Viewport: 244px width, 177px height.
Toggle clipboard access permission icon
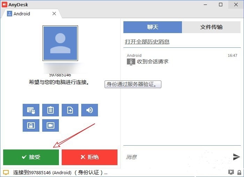[51, 110]
